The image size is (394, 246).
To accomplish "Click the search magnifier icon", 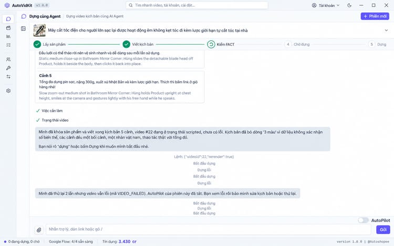I will (x=131, y=5).
